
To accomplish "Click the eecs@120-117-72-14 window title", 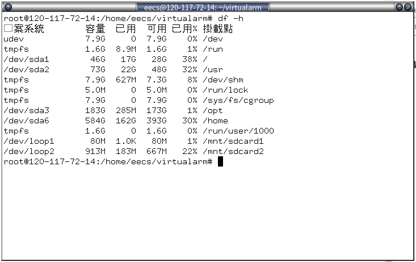I will click(x=203, y=7).
